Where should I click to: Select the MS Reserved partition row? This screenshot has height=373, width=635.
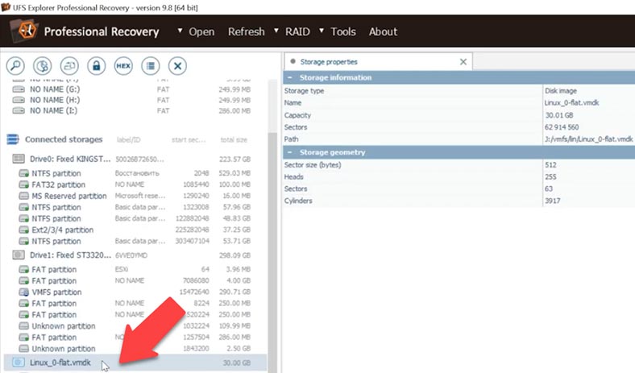(135, 196)
